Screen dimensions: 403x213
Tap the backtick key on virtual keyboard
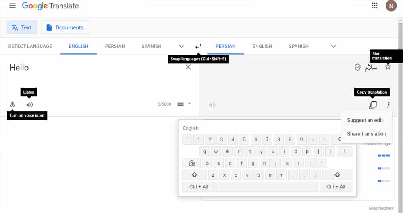click(x=187, y=139)
